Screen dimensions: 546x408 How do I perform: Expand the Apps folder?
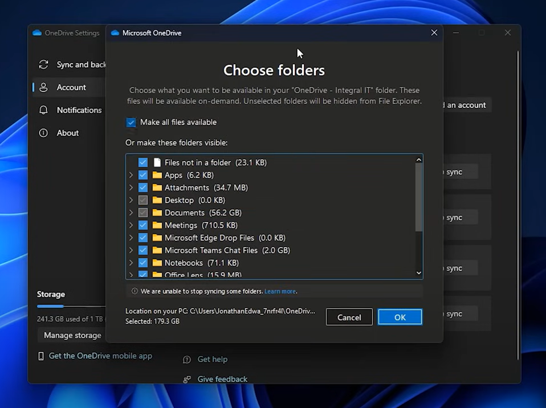(131, 175)
